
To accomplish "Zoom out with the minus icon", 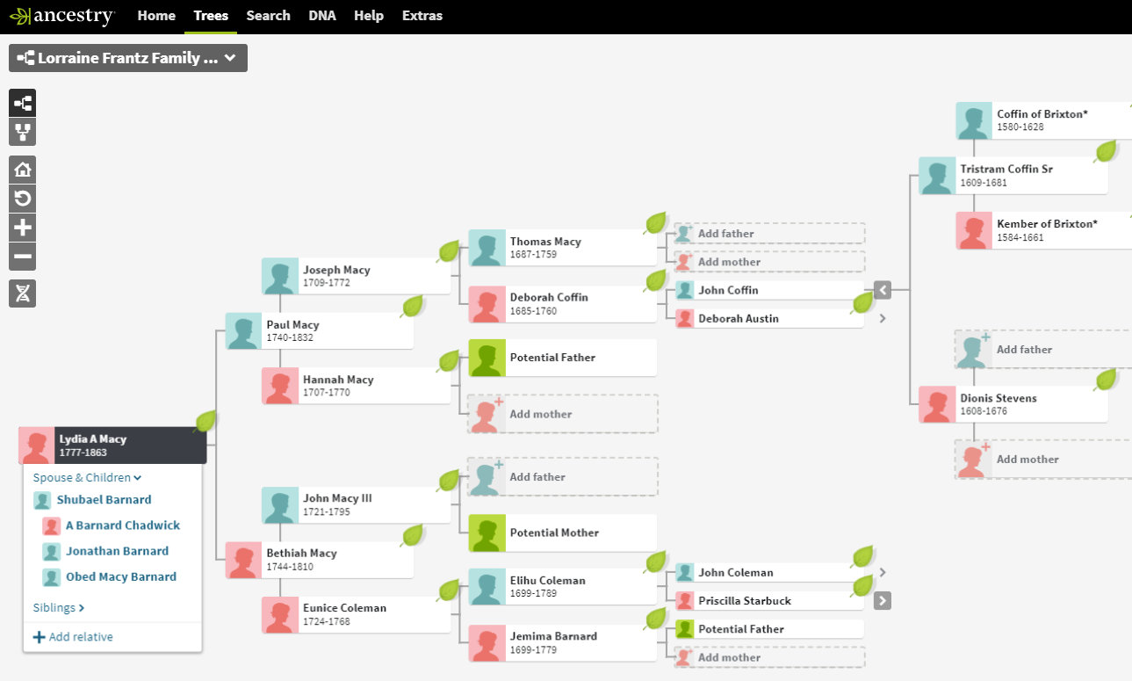I will click(x=23, y=257).
